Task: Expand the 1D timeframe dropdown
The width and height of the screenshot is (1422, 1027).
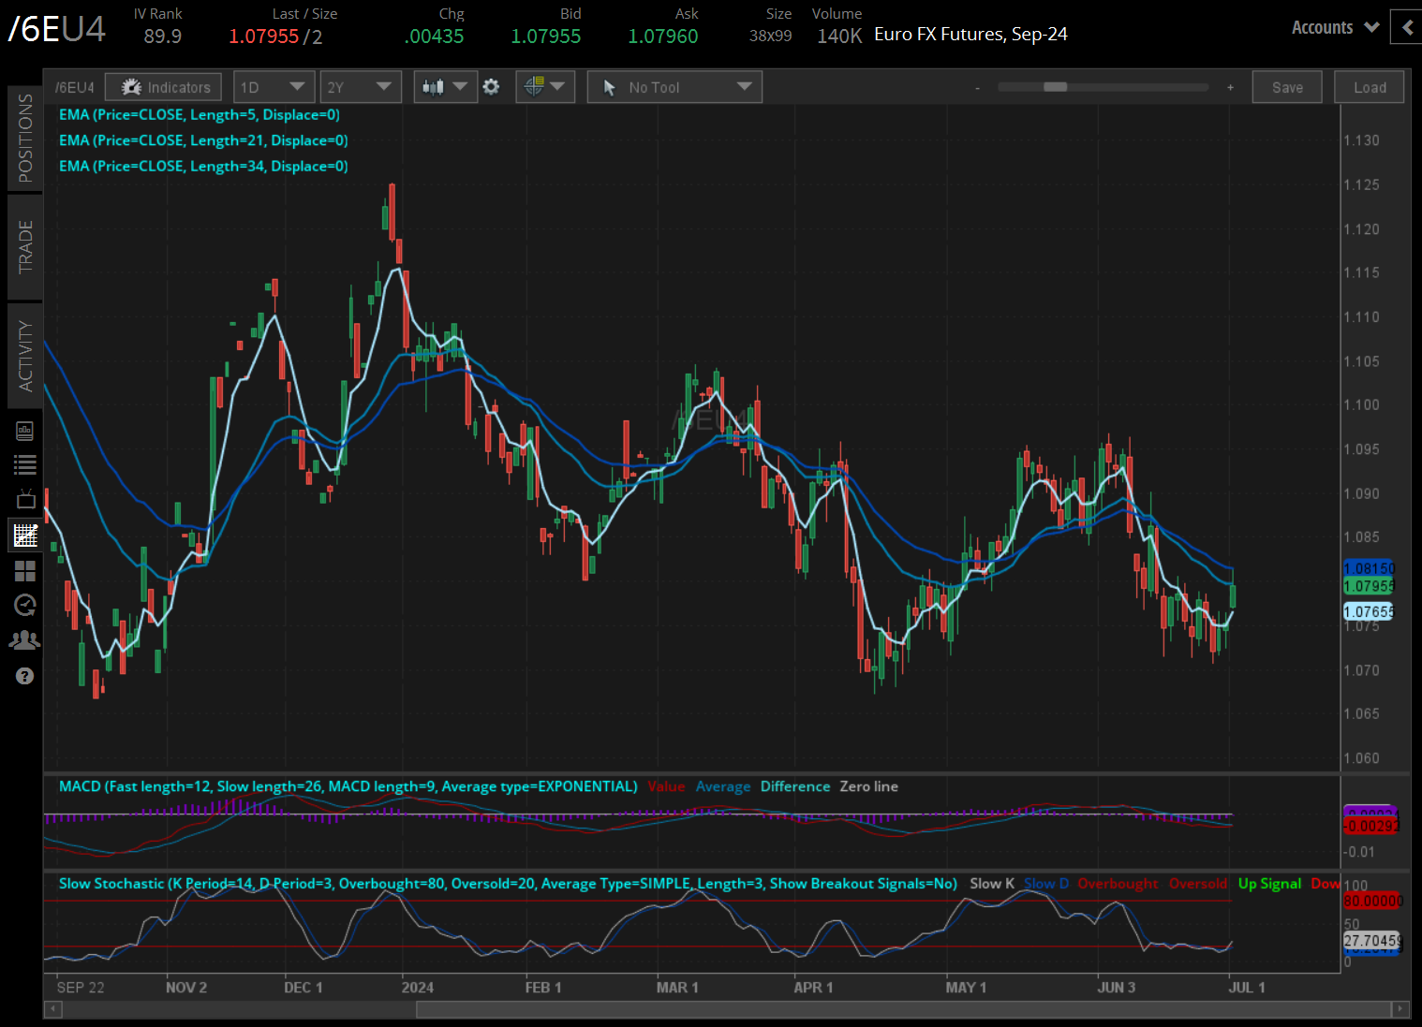Action: pyautogui.click(x=273, y=87)
